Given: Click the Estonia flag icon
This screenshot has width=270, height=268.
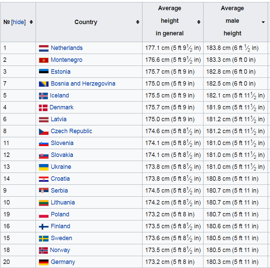Looking at the screenshot, I should pos(44,72).
